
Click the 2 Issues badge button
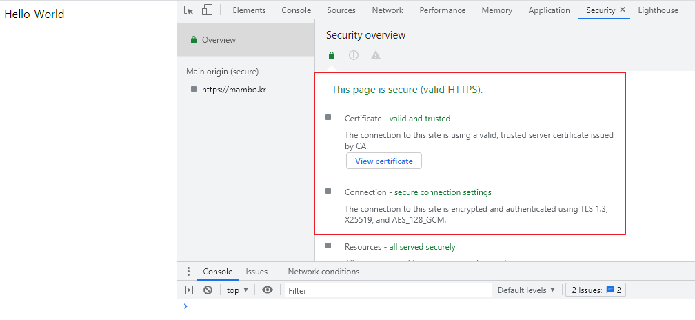tap(595, 290)
